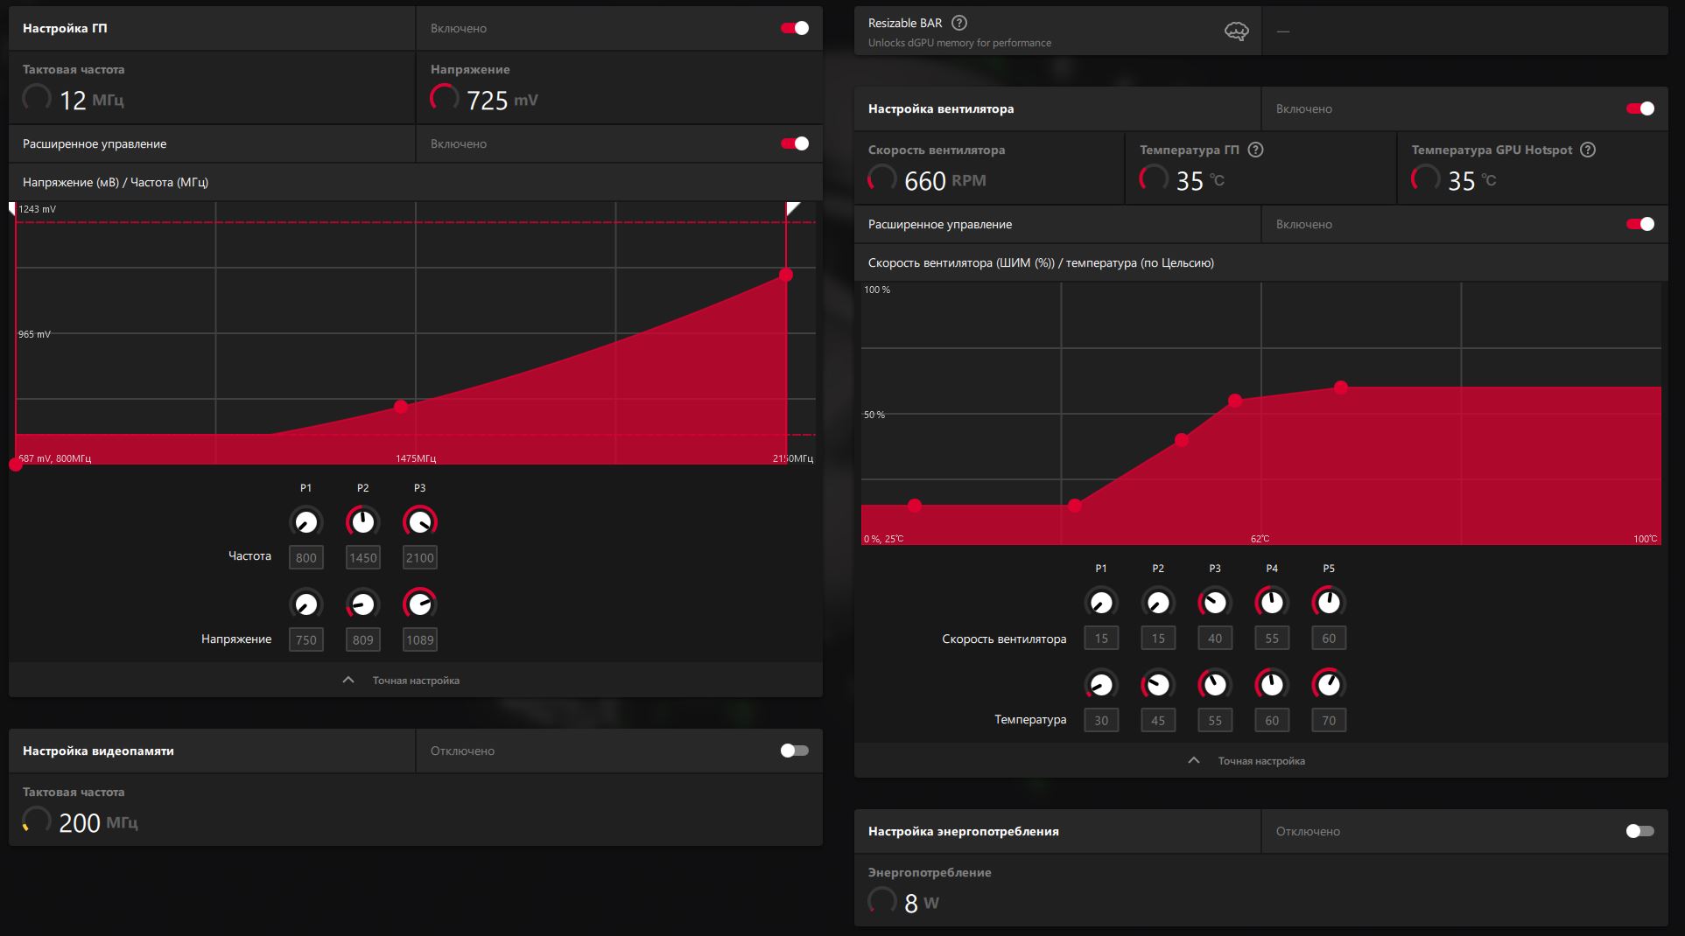Select the third fan curve point
This screenshot has height=936, width=1685.
click(x=1182, y=440)
